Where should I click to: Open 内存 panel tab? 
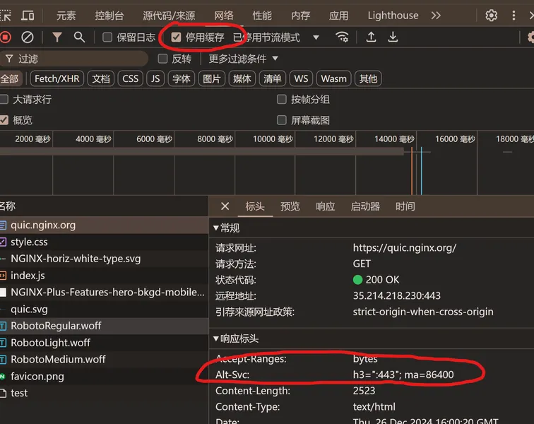(x=301, y=16)
